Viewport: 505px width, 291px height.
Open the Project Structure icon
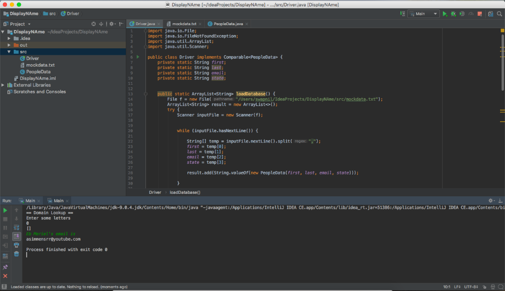pos(491,14)
